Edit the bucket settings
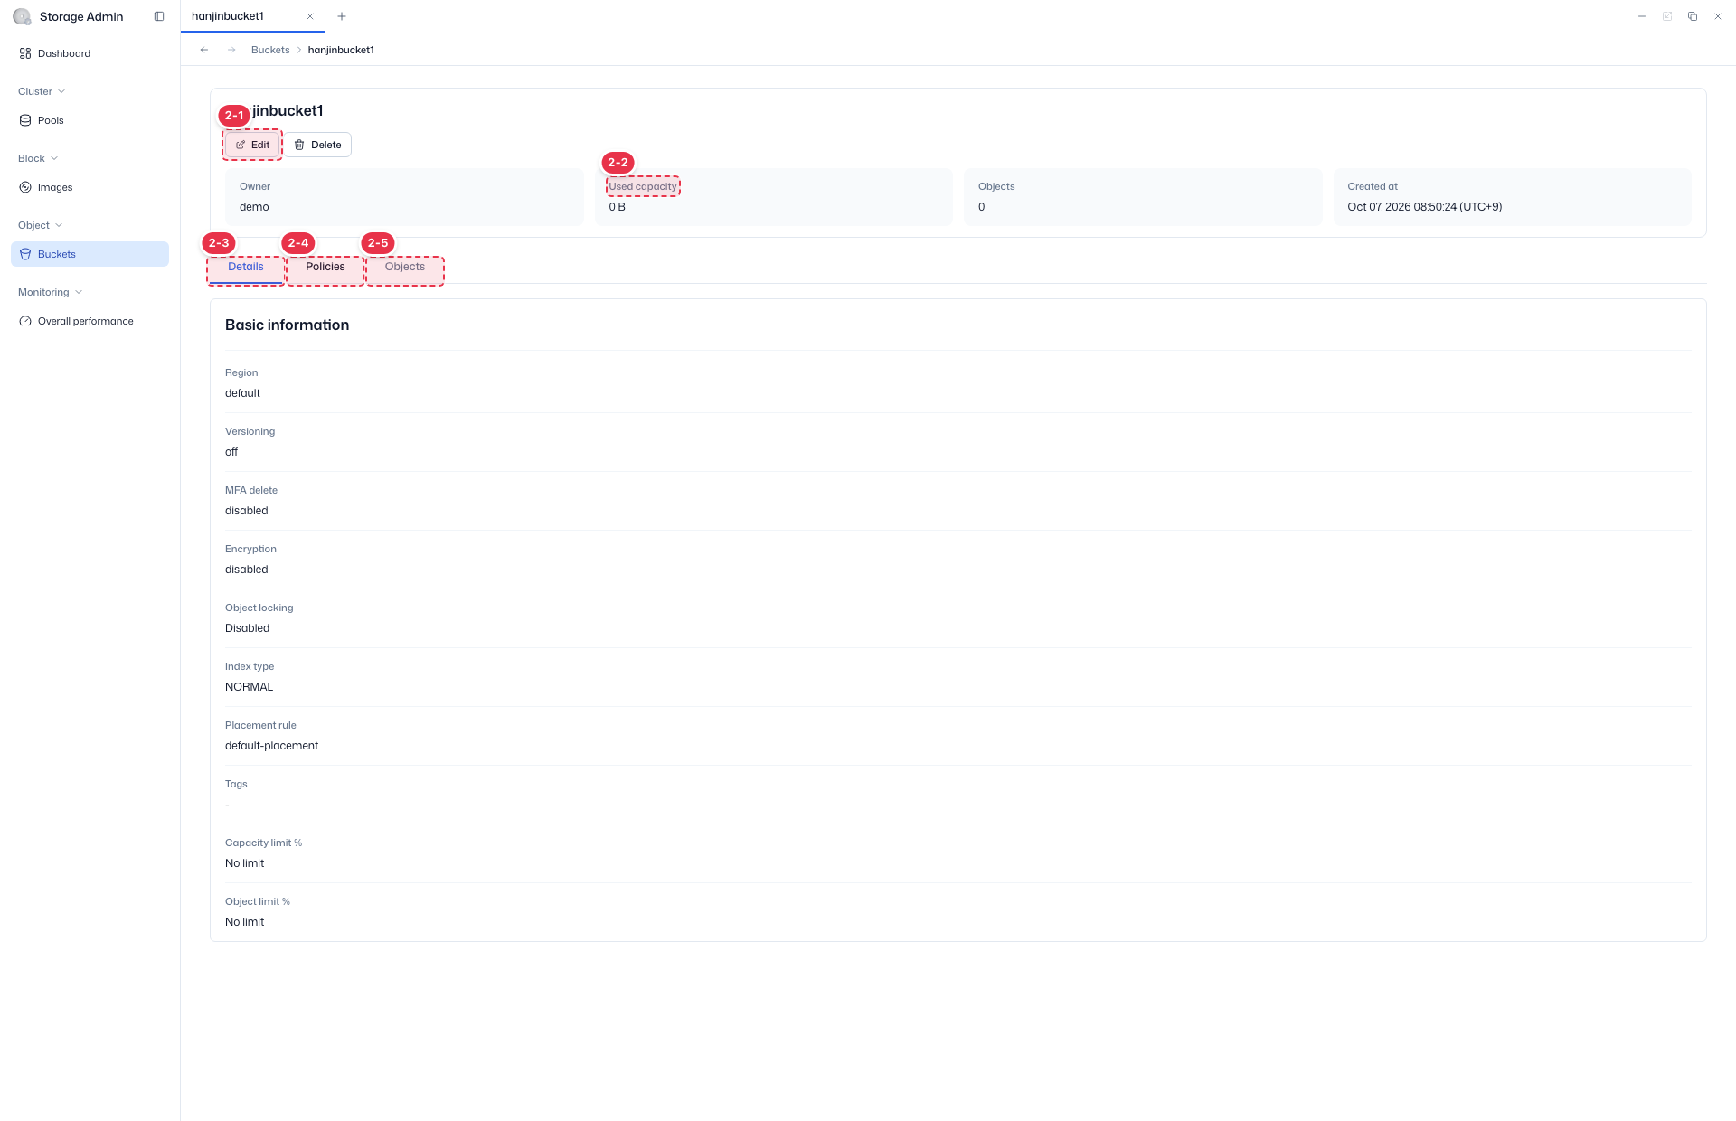Screen dimensions: 1736x1121 pyautogui.click(x=252, y=145)
